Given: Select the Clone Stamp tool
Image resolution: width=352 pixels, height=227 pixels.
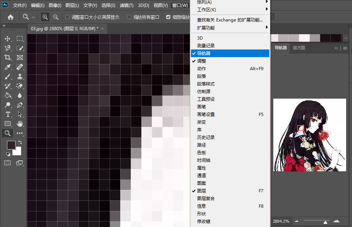Looking at the screenshot, I should pyautogui.click(x=20, y=77).
